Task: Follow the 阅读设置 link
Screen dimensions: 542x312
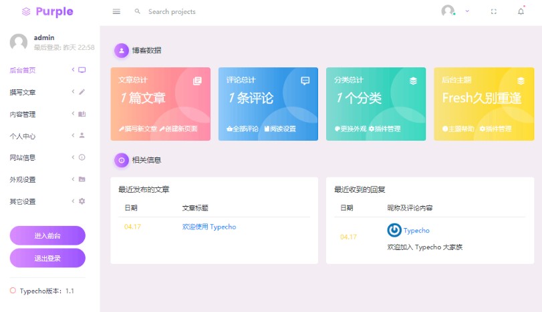Action: (x=280, y=129)
